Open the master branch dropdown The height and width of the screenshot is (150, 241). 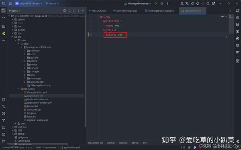coord(52,3)
